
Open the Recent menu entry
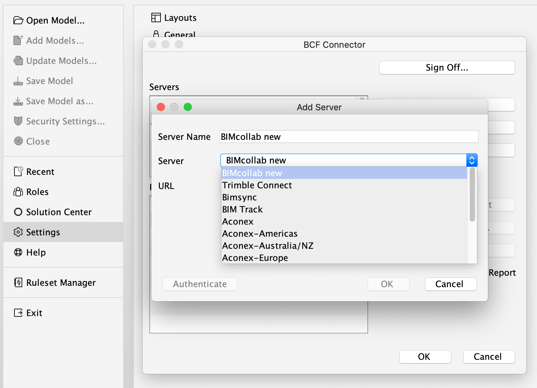(x=63, y=171)
